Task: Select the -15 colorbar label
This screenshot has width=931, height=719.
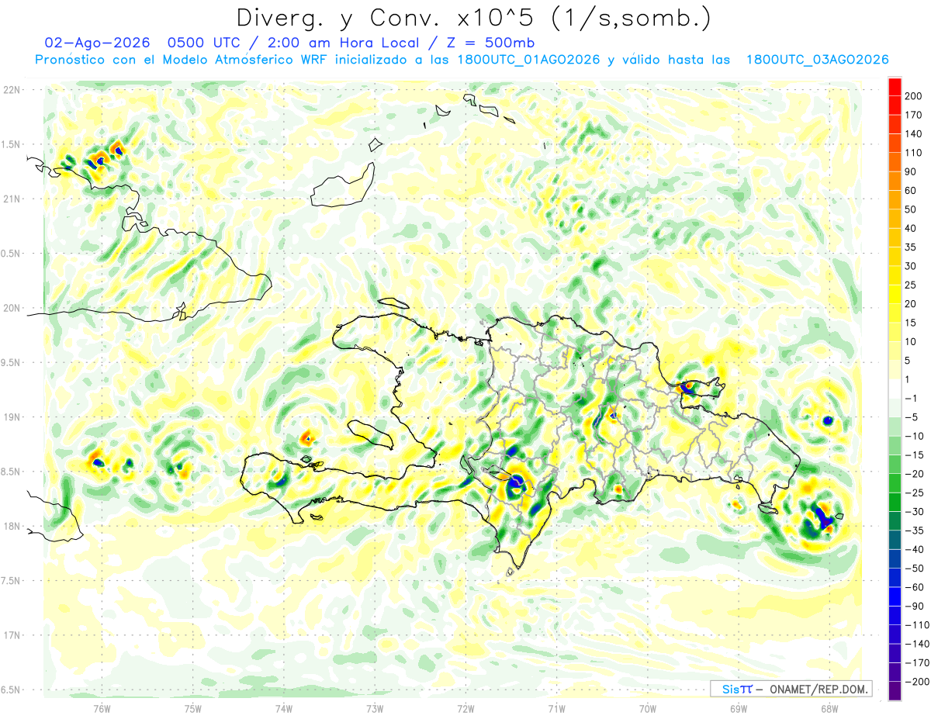Action: click(915, 455)
